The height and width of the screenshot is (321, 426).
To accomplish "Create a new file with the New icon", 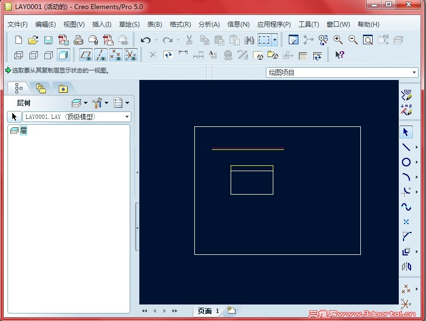I will (19, 40).
